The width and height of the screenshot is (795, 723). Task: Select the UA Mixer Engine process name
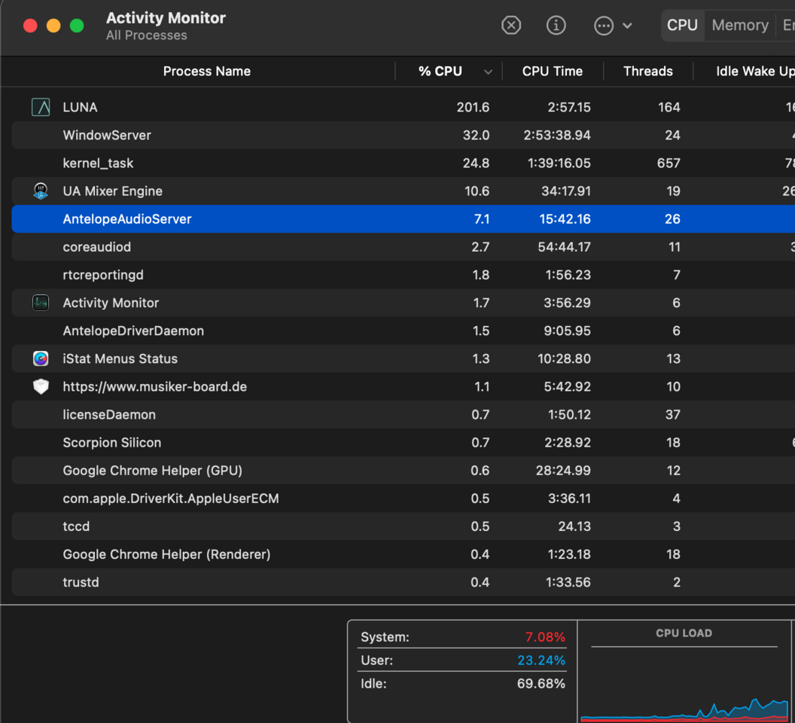(x=113, y=191)
